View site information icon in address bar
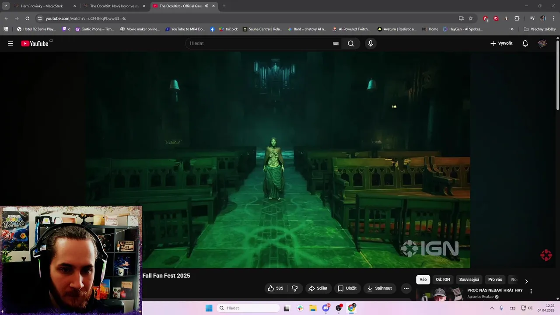This screenshot has width=560, height=315. click(40, 18)
